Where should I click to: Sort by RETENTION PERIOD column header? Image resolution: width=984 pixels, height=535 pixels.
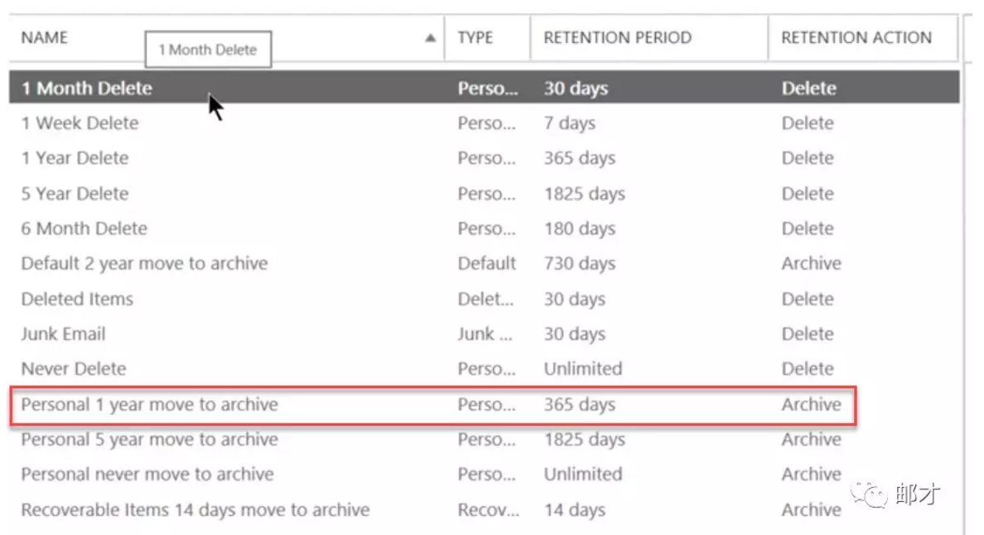click(617, 37)
